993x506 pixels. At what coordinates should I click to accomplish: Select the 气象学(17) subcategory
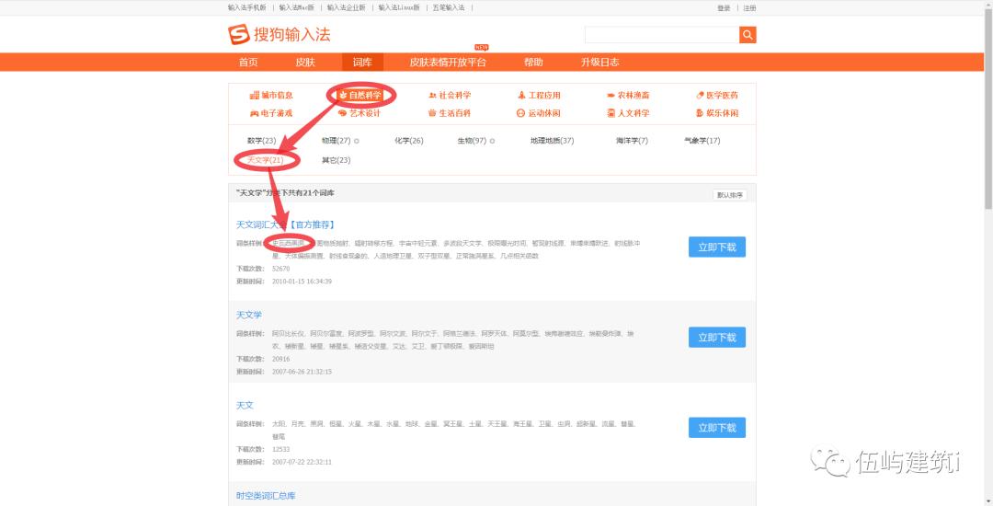pyautogui.click(x=702, y=141)
